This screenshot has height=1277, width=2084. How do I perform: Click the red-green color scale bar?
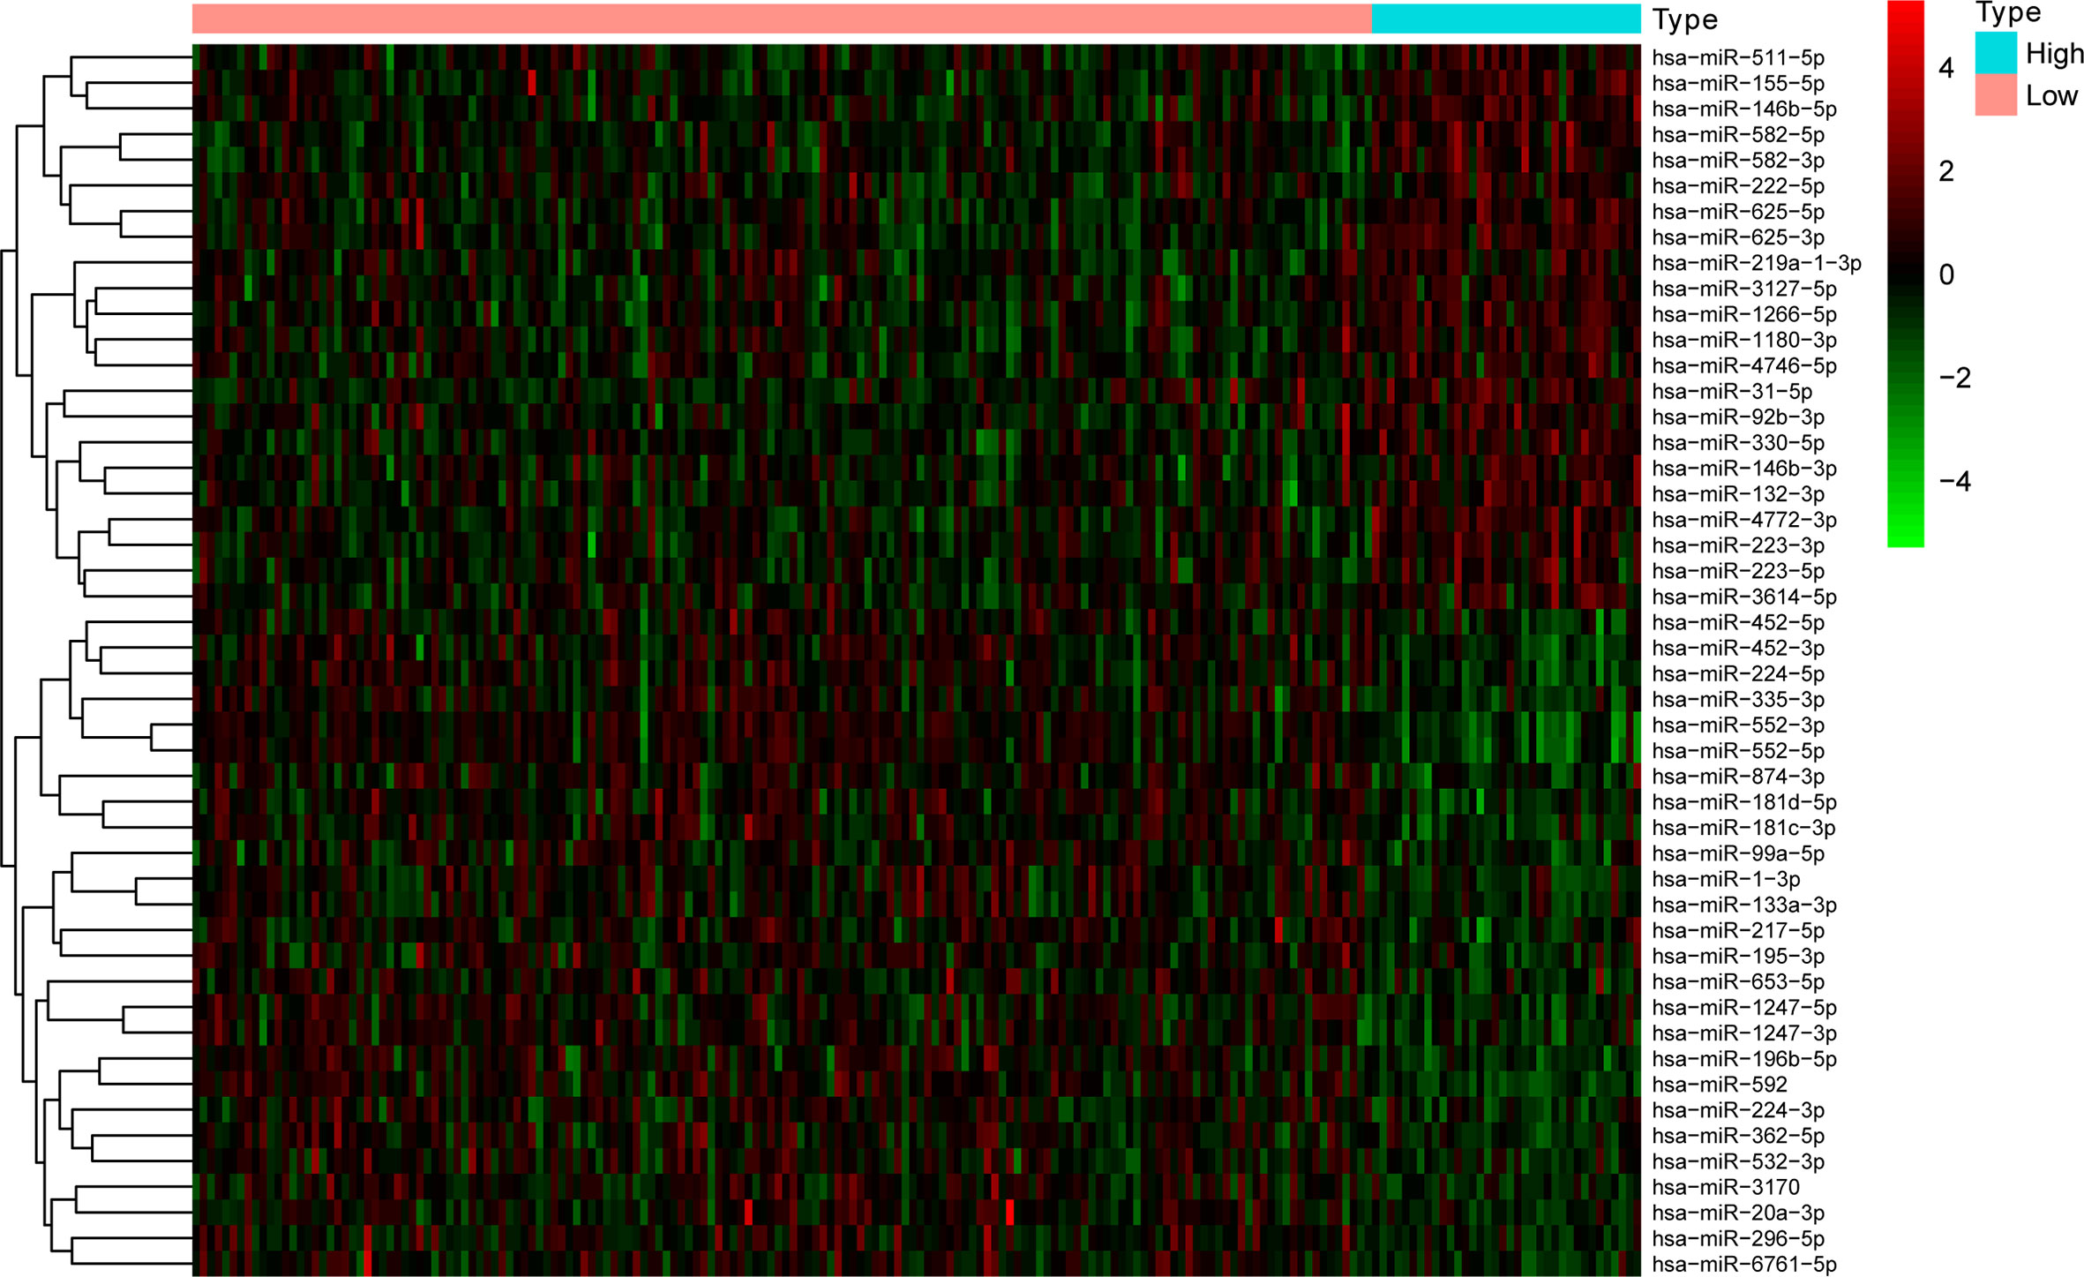(1906, 274)
